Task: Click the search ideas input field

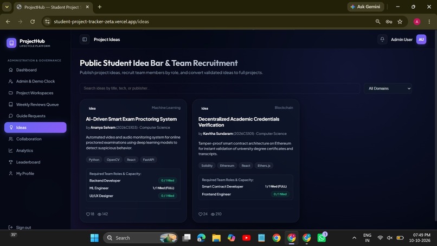Action: tap(220, 88)
